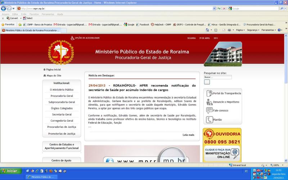Image resolution: width=288 pixels, height=180 pixels.
Task: Open Corregedoria-Geral menu item
Action: (x=62, y=121)
